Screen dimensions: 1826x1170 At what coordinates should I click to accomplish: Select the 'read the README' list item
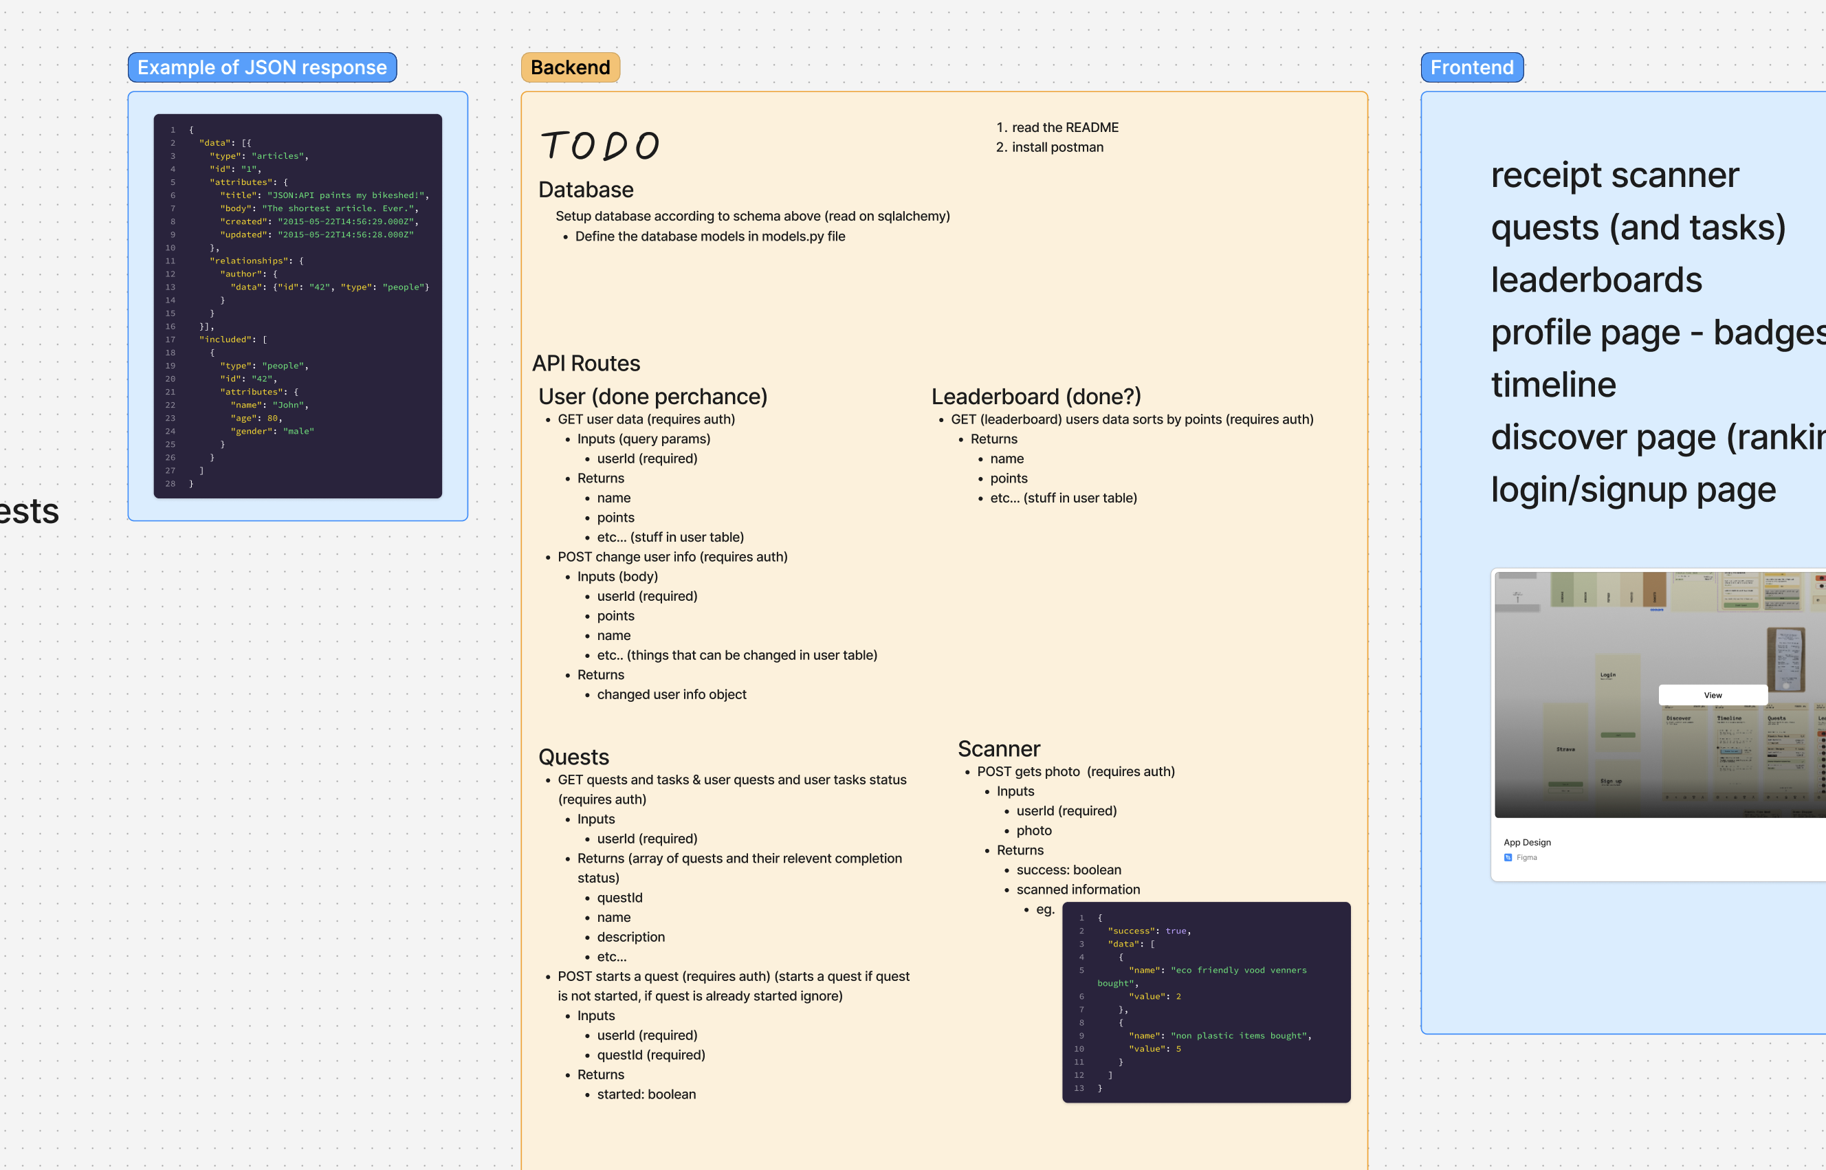tap(1065, 128)
